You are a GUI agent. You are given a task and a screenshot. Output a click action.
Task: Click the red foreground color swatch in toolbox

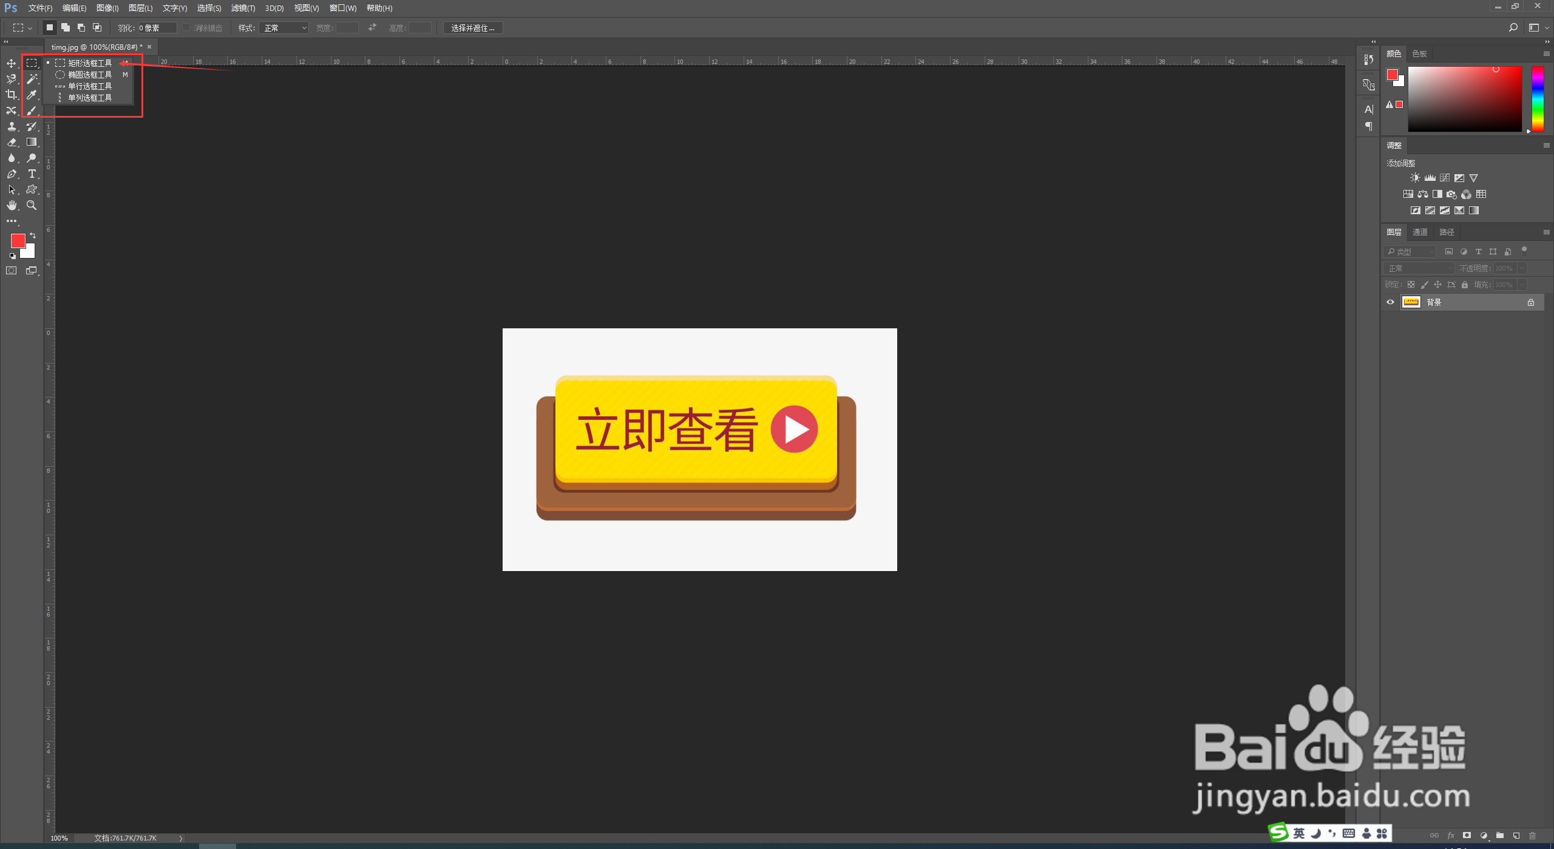pyautogui.click(x=17, y=240)
